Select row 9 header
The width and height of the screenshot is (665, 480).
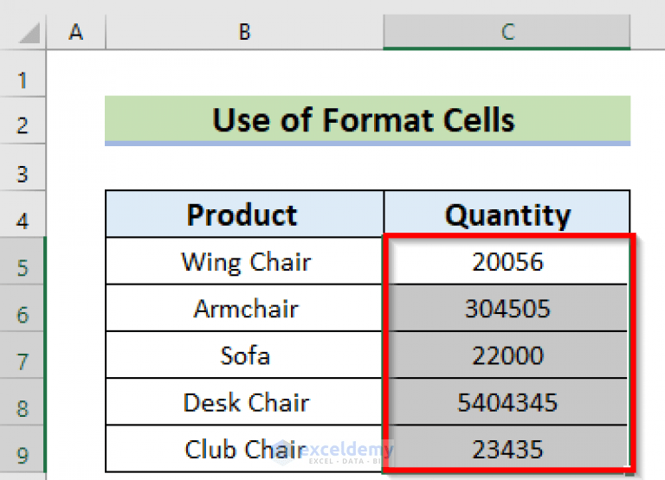(x=23, y=449)
